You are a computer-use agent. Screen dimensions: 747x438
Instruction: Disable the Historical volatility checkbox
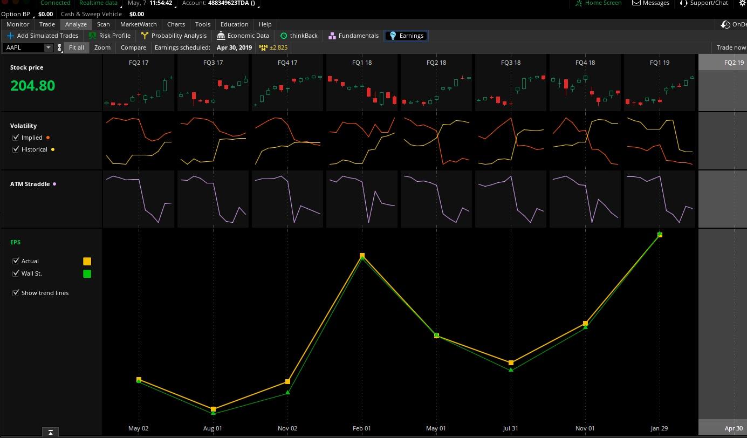(16, 149)
